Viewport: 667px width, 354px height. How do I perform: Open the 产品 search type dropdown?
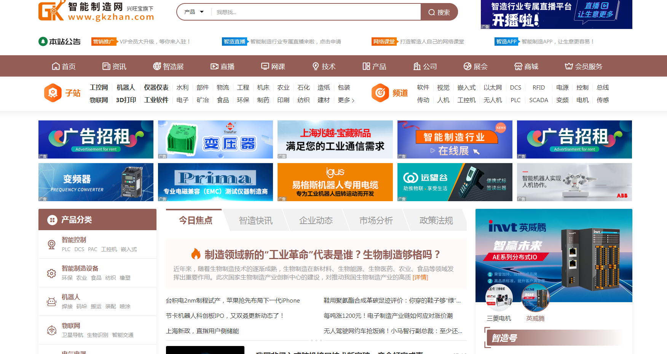pyautogui.click(x=194, y=12)
